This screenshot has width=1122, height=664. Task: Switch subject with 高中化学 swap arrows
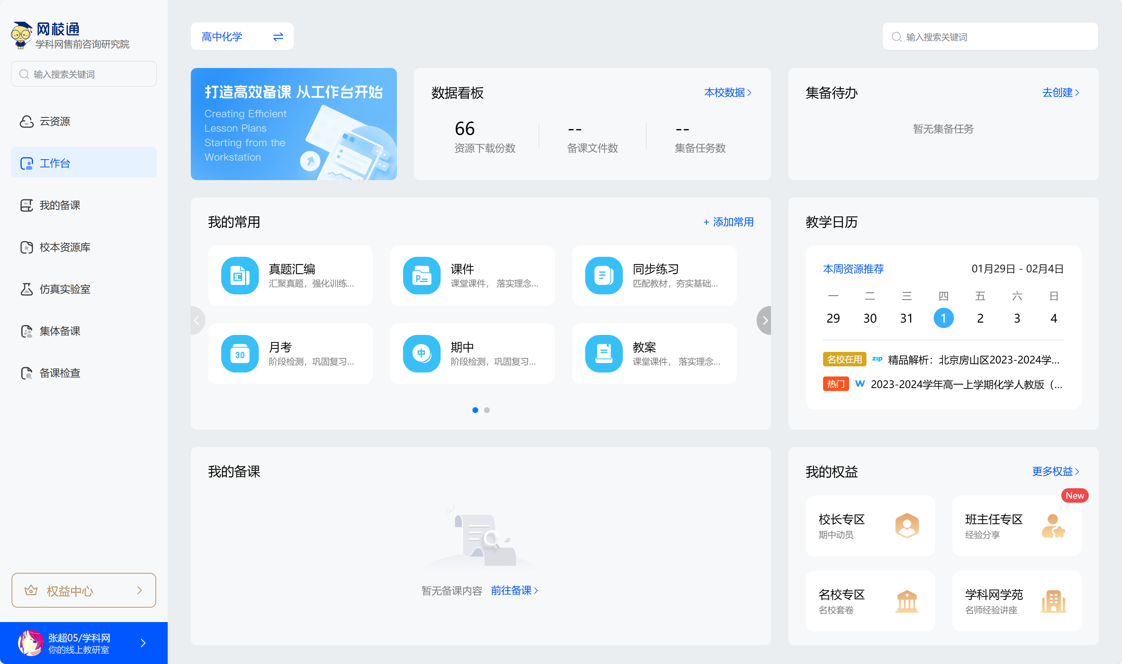(278, 37)
